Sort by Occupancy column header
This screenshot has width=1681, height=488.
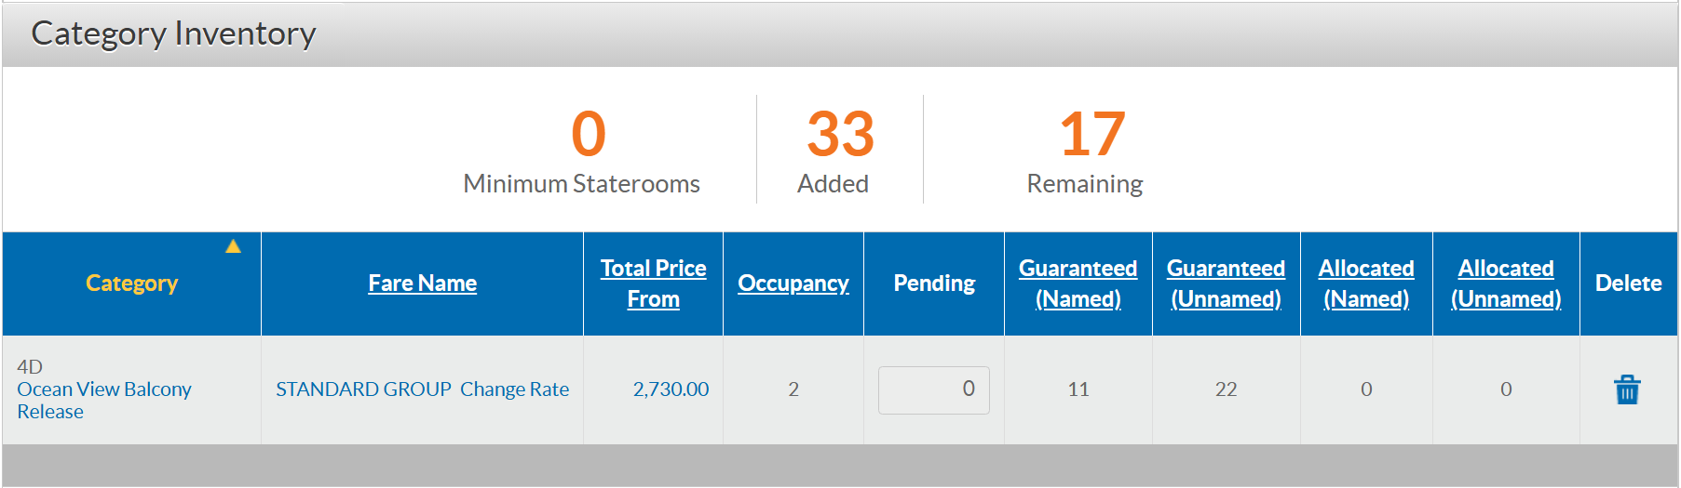[793, 284]
